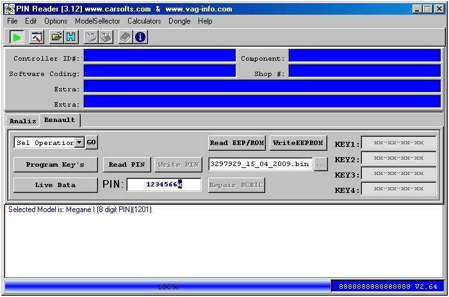This screenshot has height=297, width=449.
Task: Click the 100% progress bar
Action: (167, 287)
